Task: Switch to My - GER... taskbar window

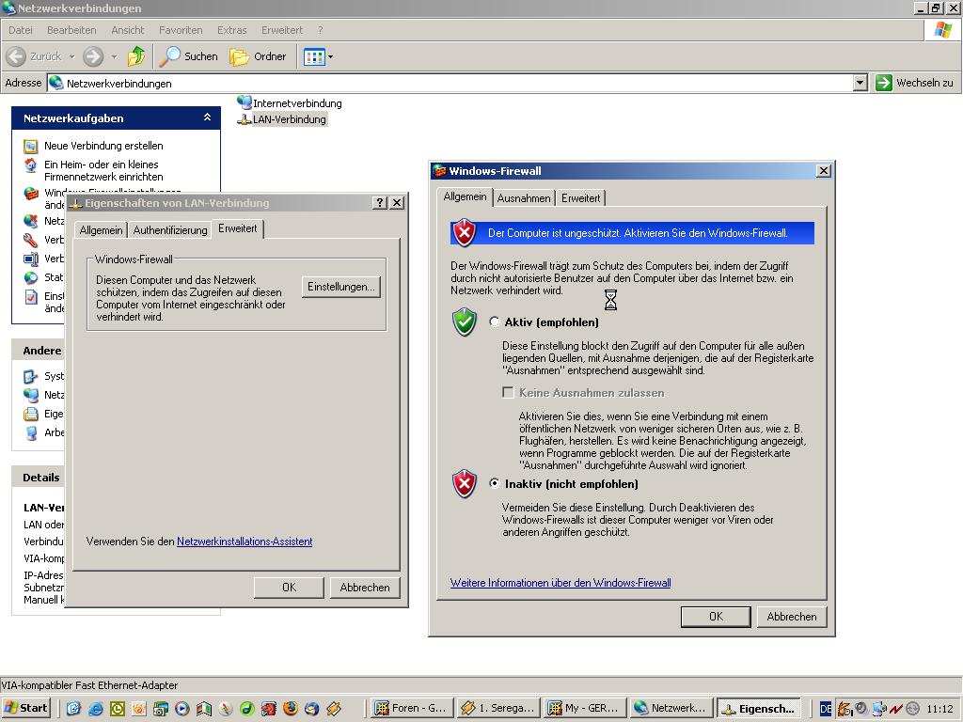Action: [x=585, y=708]
